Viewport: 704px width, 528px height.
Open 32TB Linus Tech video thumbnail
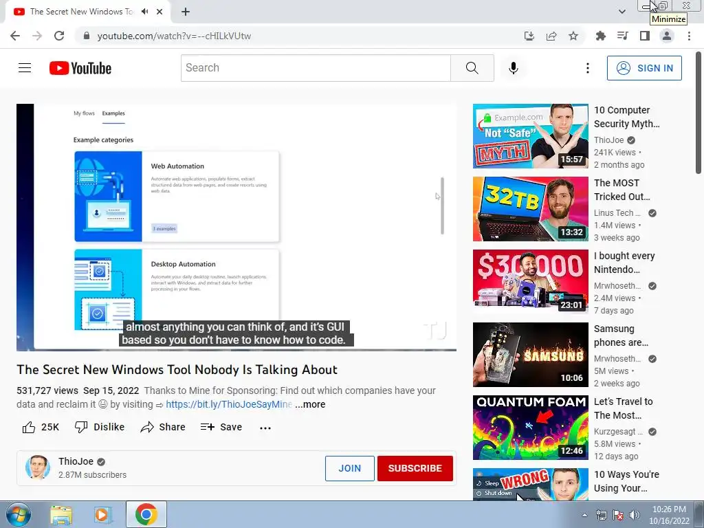[530, 209]
